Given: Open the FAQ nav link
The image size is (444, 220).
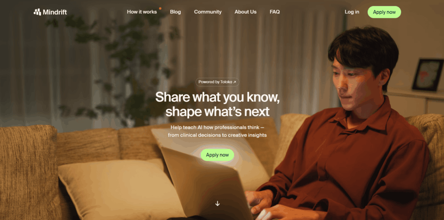Looking at the screenshot, I should [274, 12].
